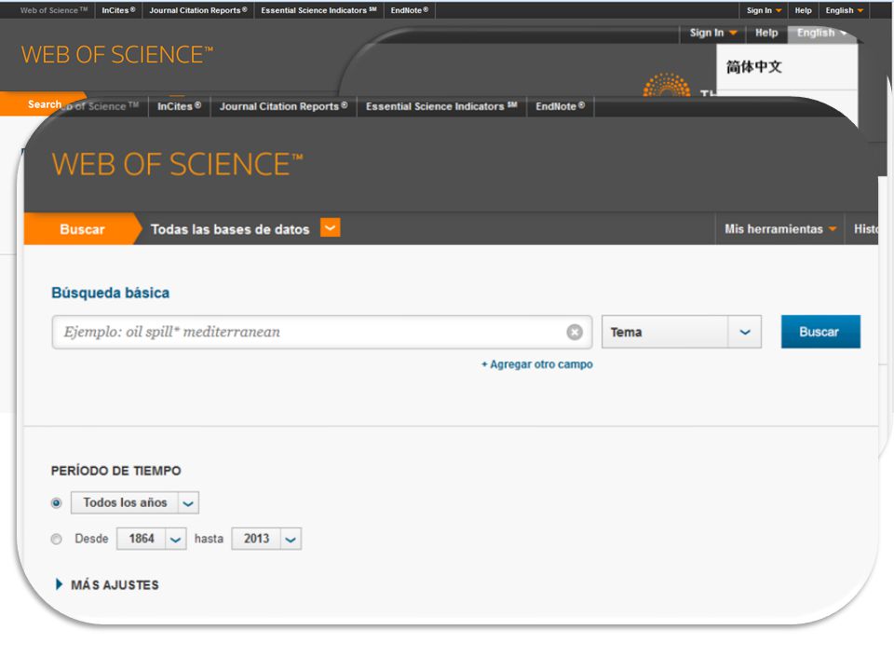This screenshot has width=894, height=671.
Task: Focus the Búsqueda básica search input
Action: (321, 332)
